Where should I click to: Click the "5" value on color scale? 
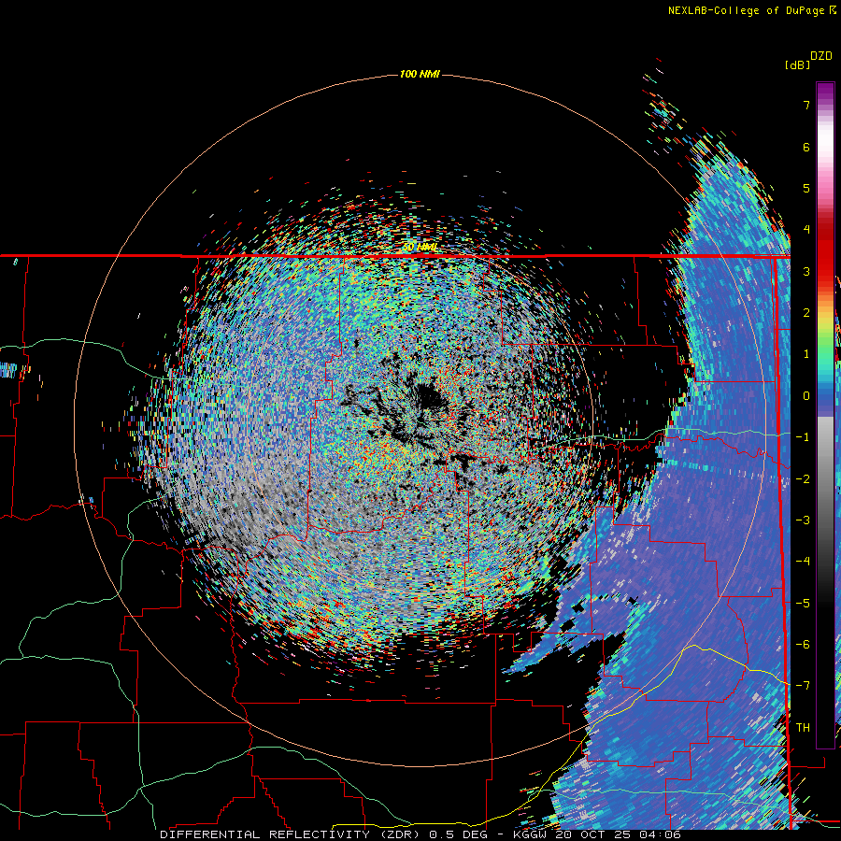(806, 188)
